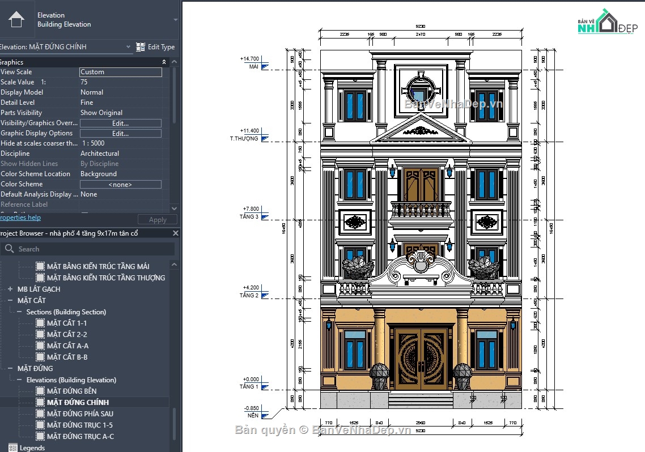Click the Elevation house type icon
Viewport: 645px width, 452px height.
tap(16, 19)
